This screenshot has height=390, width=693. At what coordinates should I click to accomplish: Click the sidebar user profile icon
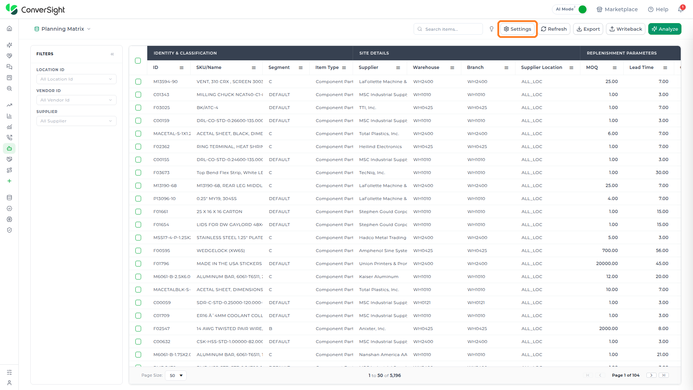pos(9,383)
